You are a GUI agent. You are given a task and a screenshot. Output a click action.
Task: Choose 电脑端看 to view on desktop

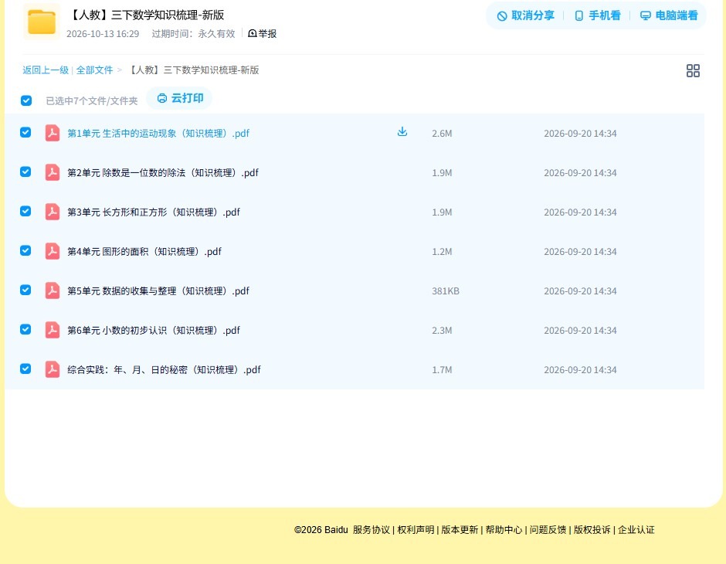[669, 15]
